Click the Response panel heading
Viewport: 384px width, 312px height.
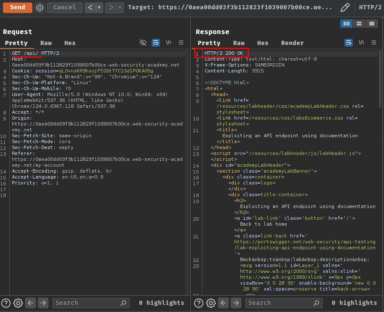click(212, 32)
